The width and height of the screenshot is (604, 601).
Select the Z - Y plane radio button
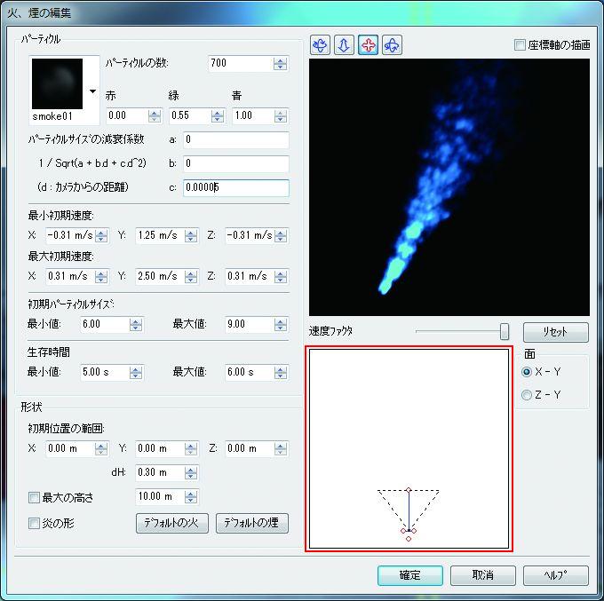tap(527, 395)
